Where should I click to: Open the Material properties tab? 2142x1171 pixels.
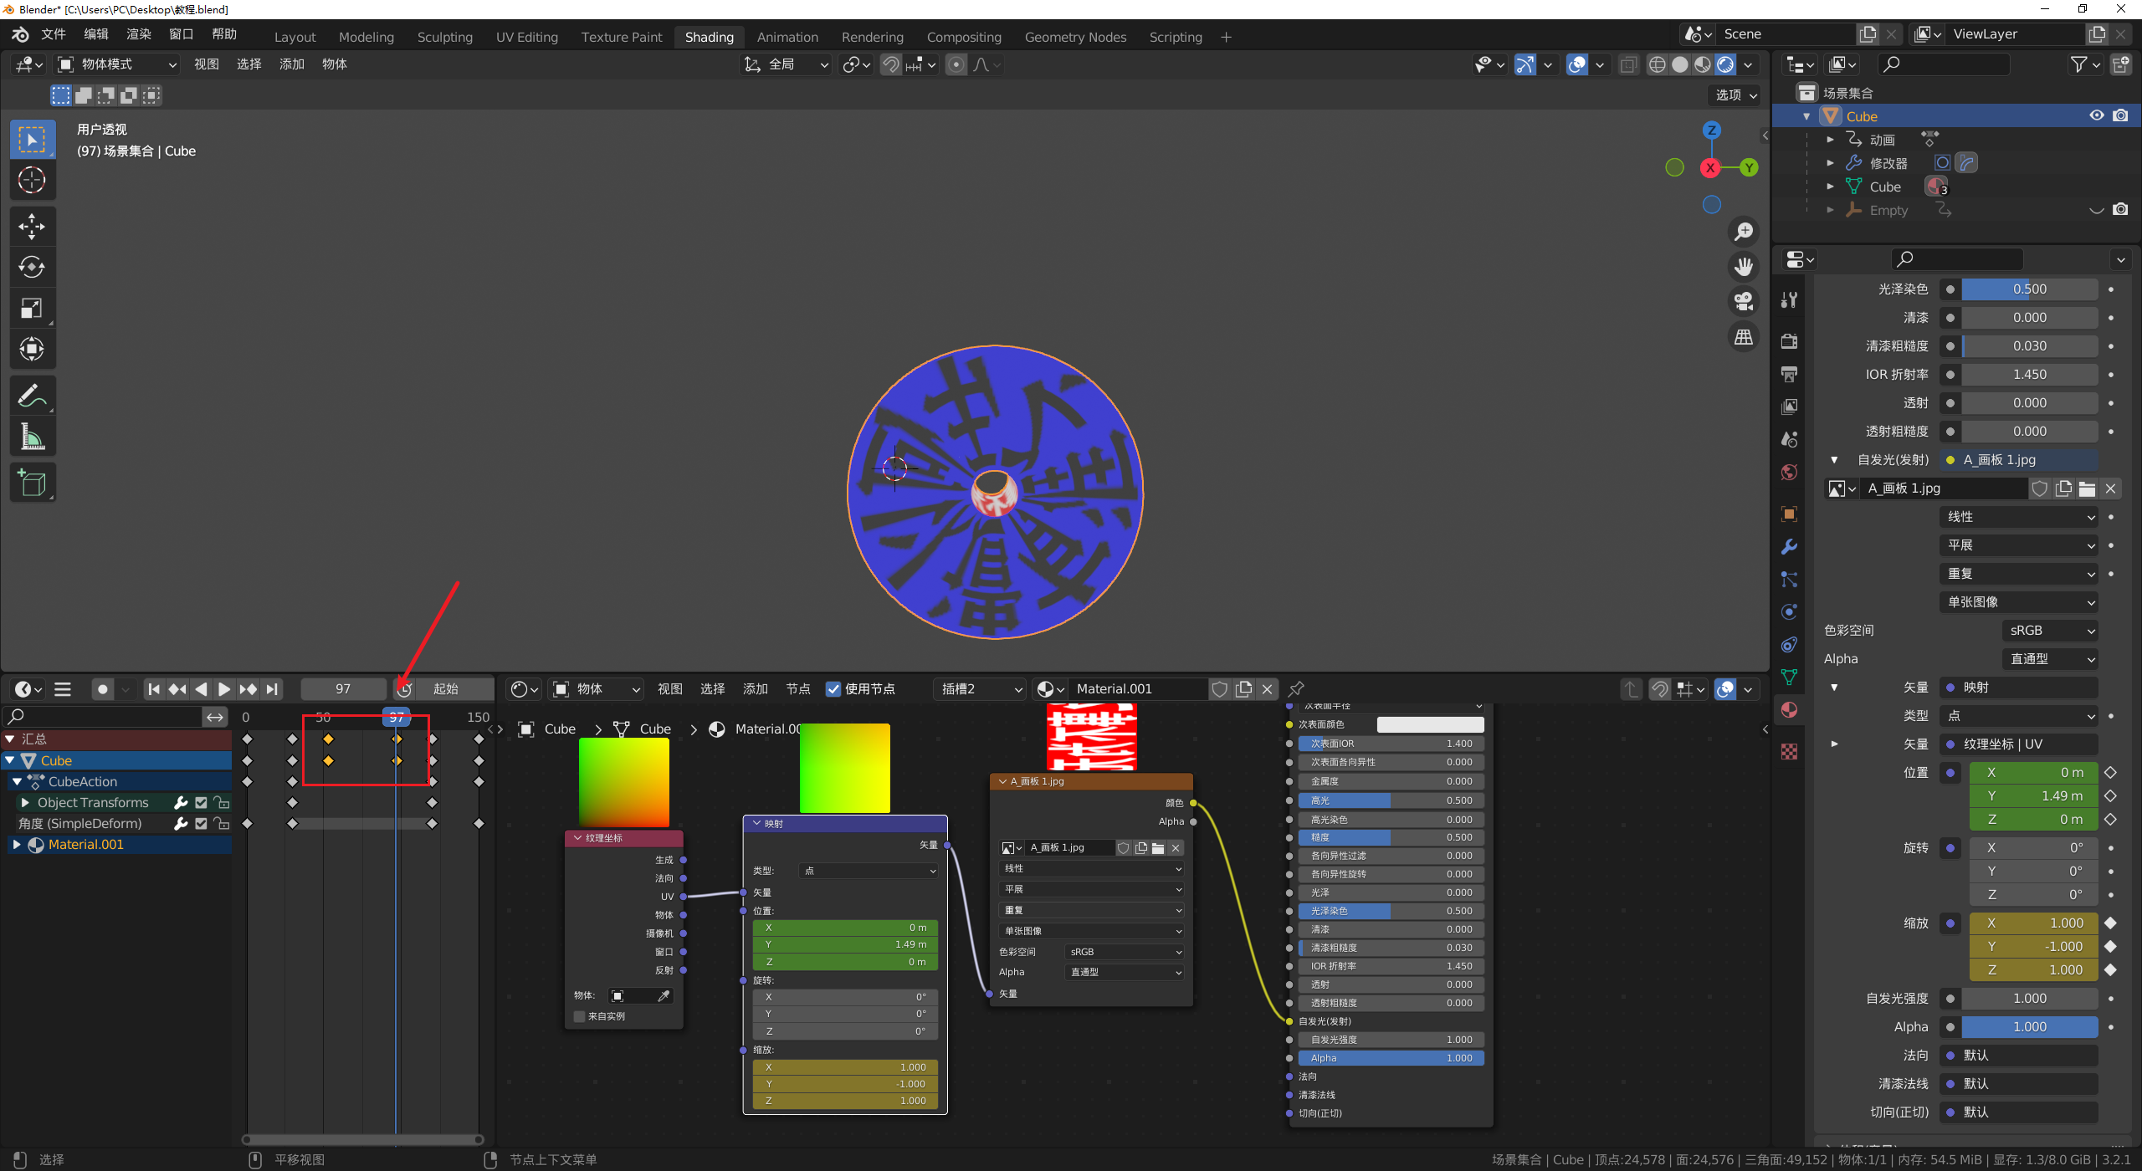coord(1790,710)
